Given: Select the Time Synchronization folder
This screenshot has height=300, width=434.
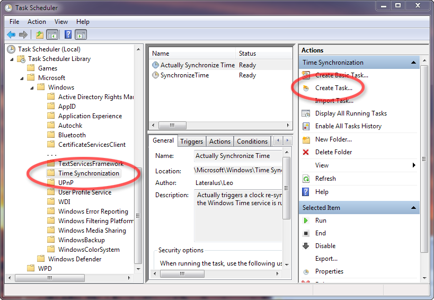Looking at the screenshot, I should (x=88, y=173).
